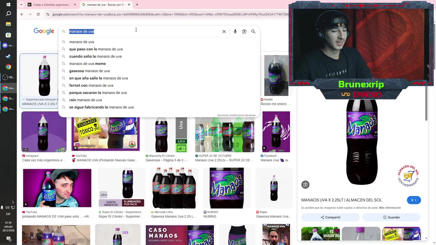
Task: Clear search text with the X icon
Action: [x=224, y=31]
